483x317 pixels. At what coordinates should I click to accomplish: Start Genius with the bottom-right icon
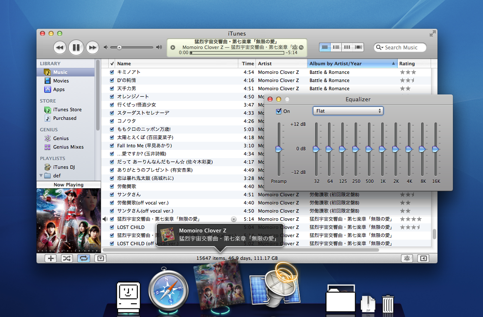tap(407, 258)
